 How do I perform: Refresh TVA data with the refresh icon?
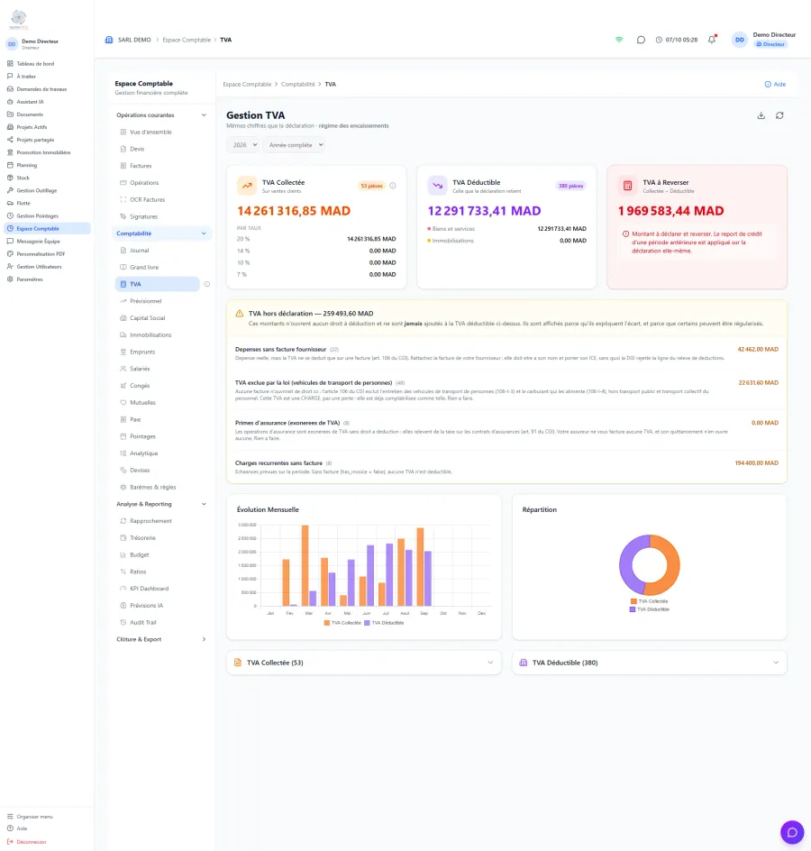click(779, 115)
